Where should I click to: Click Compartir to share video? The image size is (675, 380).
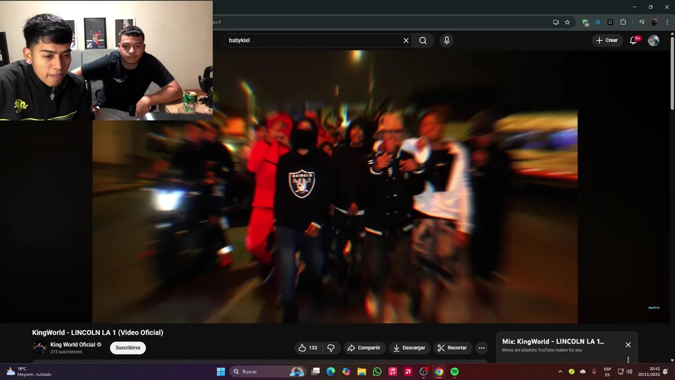364,348
